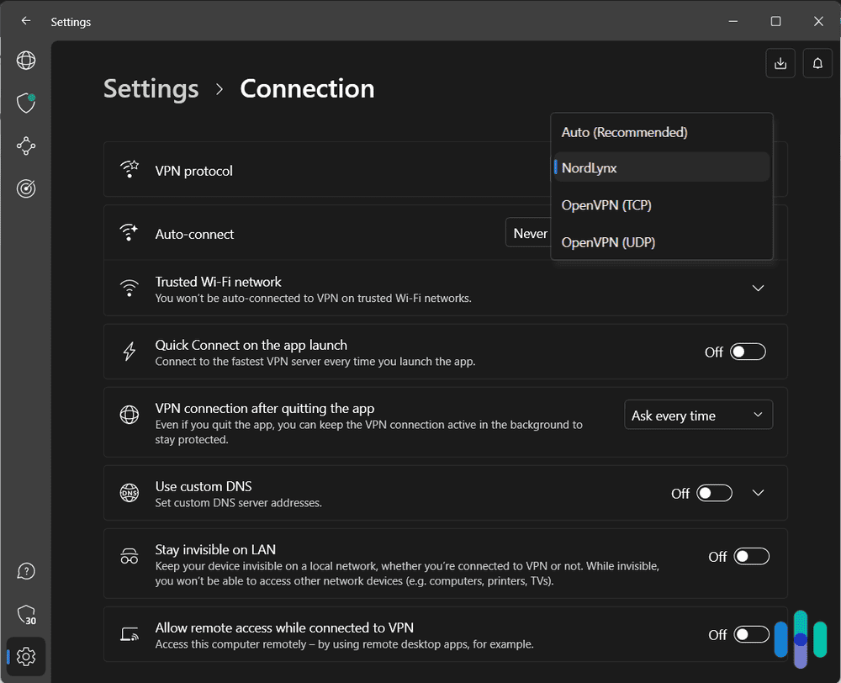This screenshot has height=683, width=841.
Task: Click the '30 days left' shield badge
Action: 26,613
